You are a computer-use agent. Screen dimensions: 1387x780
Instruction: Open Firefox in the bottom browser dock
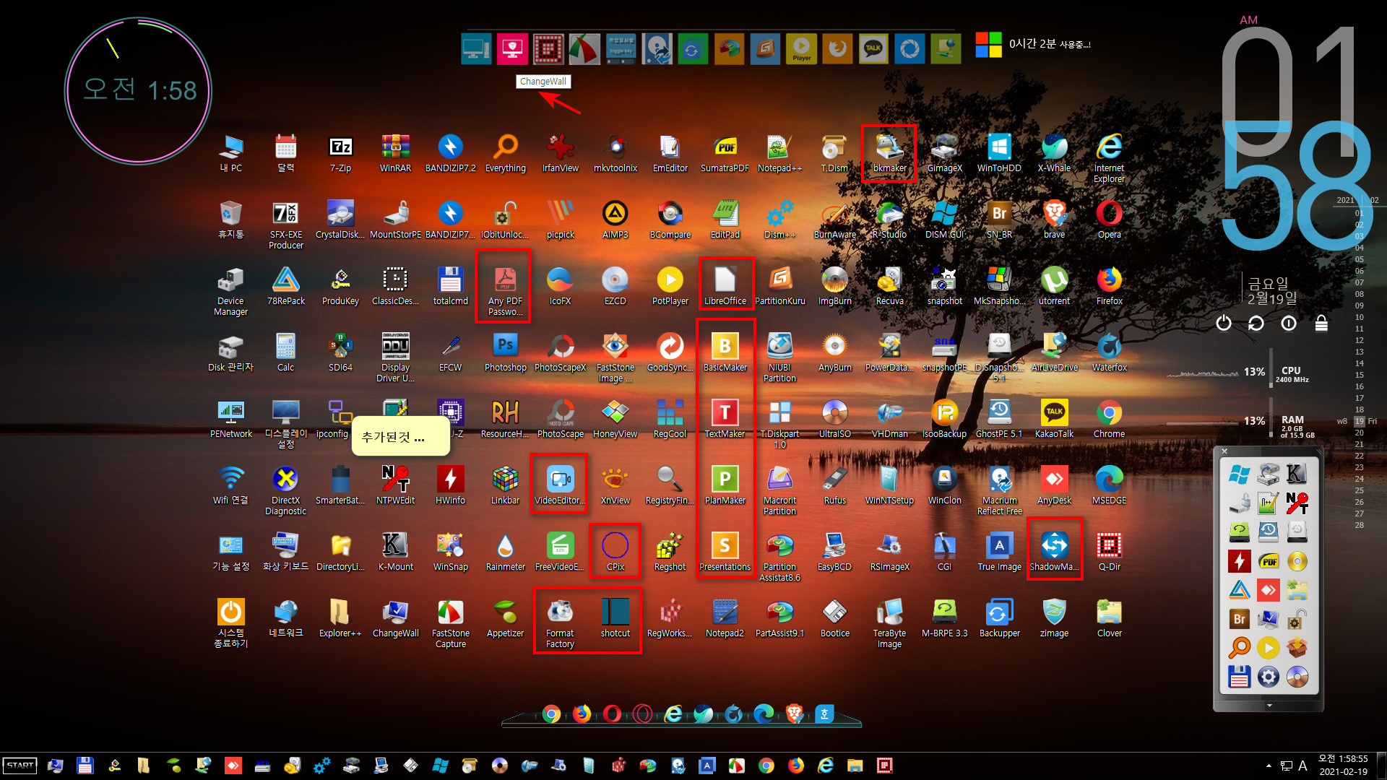pos(582,714)
